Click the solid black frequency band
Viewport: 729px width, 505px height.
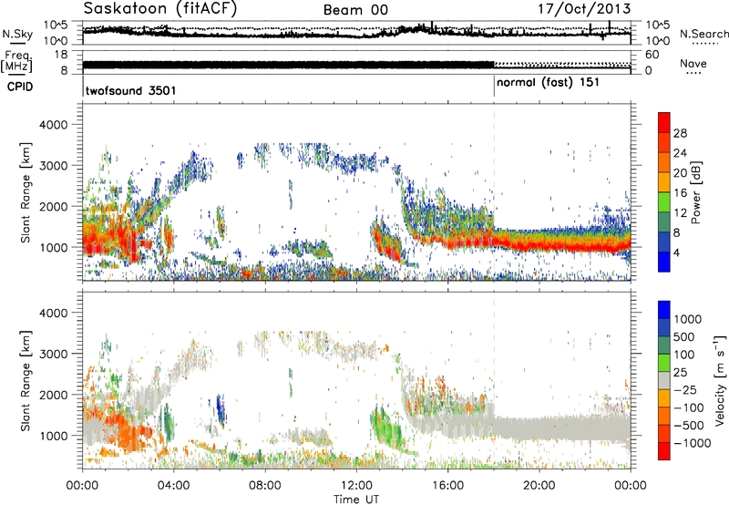[x=288, y=65]
